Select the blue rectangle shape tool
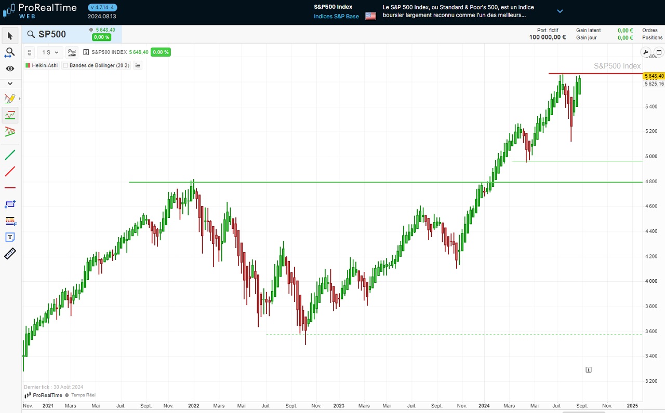 [10, 204]
